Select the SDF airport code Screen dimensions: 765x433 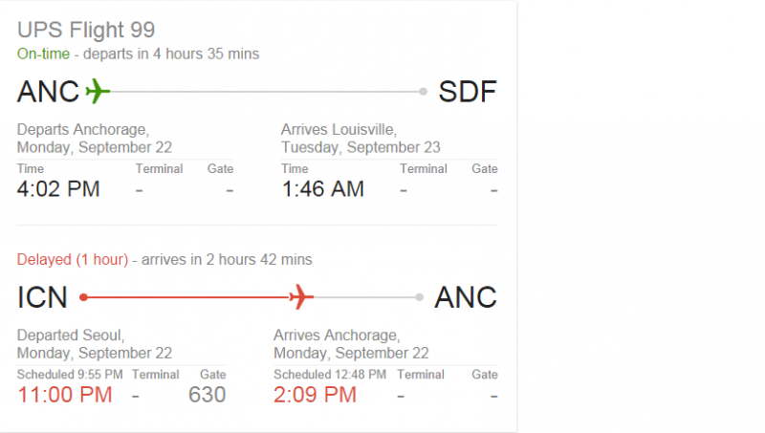click(x=468, y=92)
